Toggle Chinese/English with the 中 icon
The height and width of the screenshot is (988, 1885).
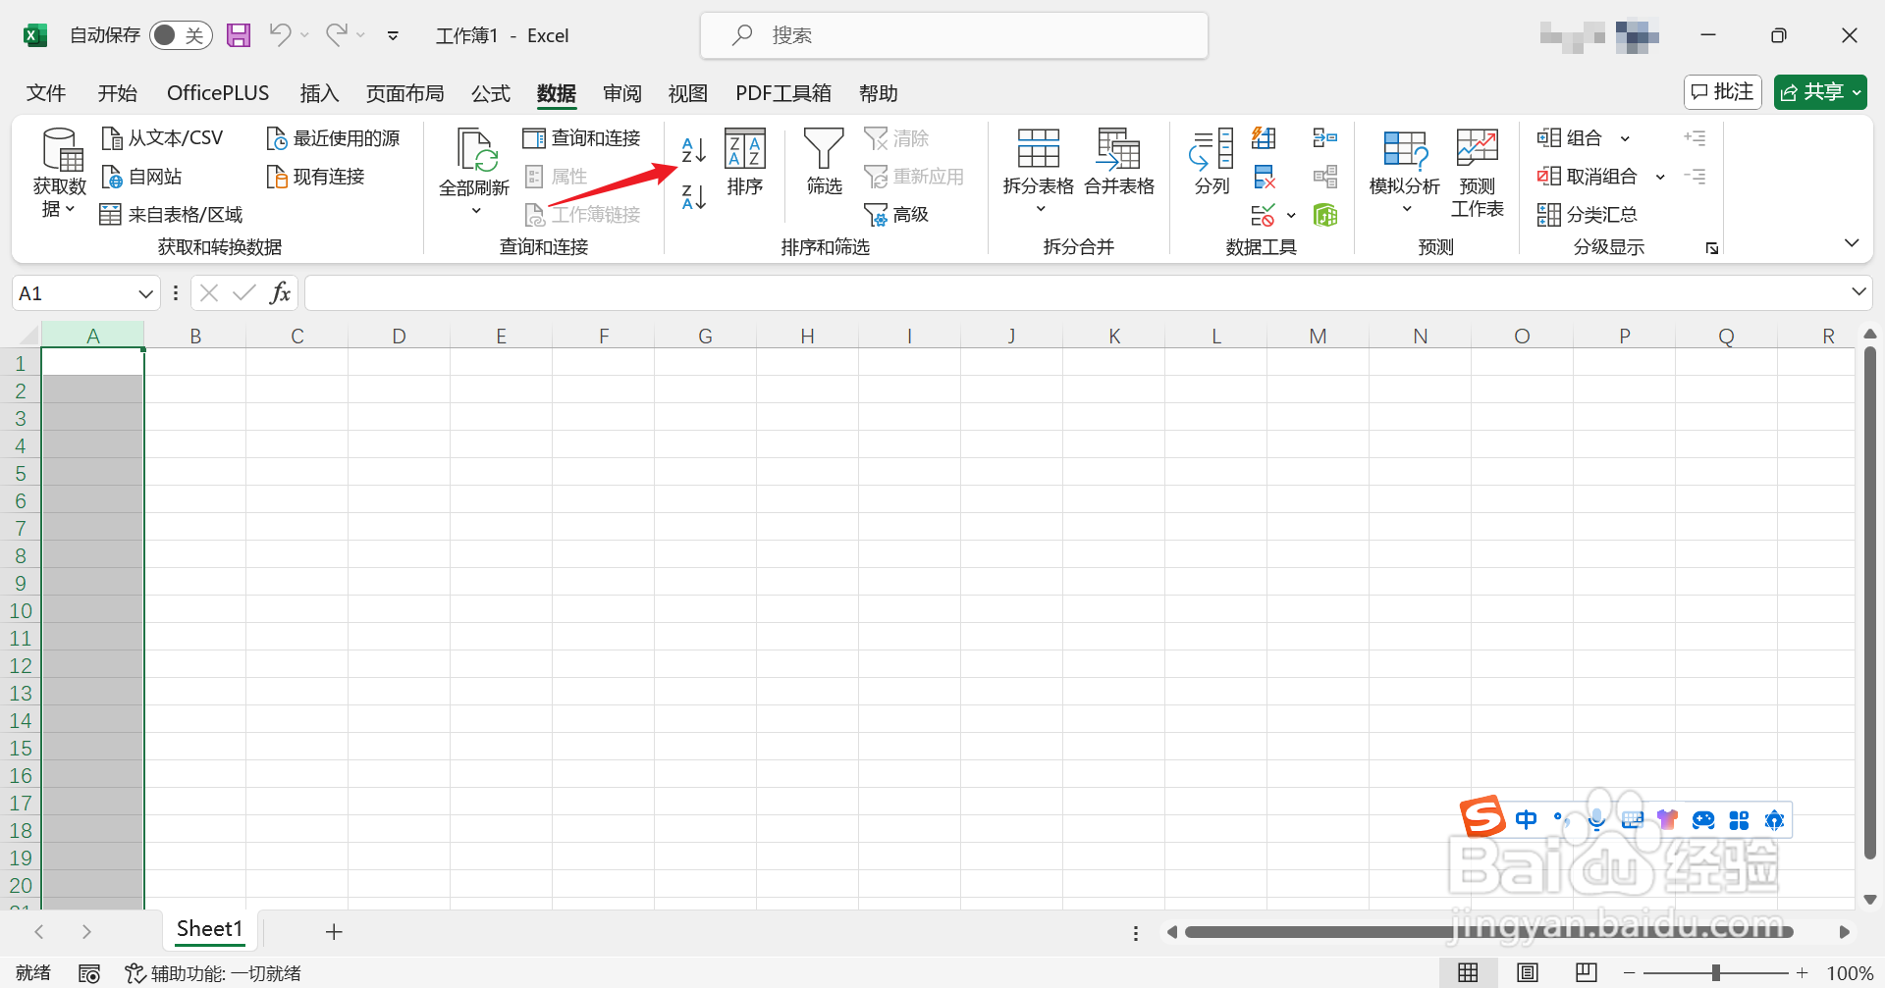[x=1527, y=819]
